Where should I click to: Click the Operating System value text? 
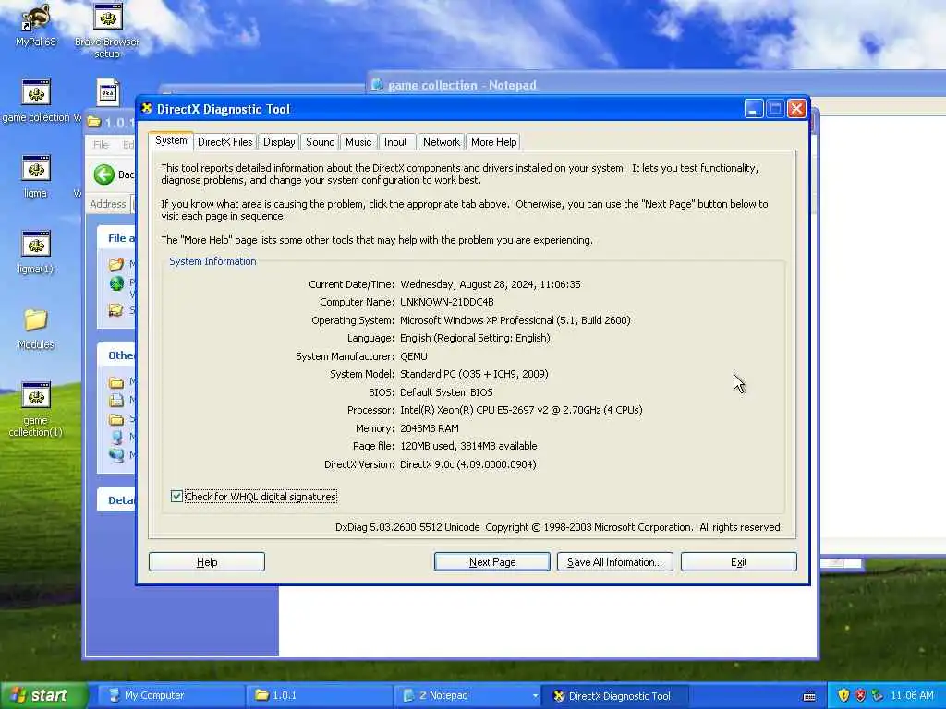pyautogui.click(x=515, y=320)
